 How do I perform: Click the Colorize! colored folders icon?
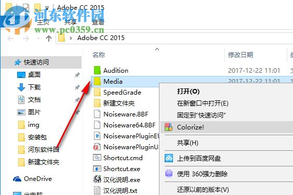pos(168,127)
